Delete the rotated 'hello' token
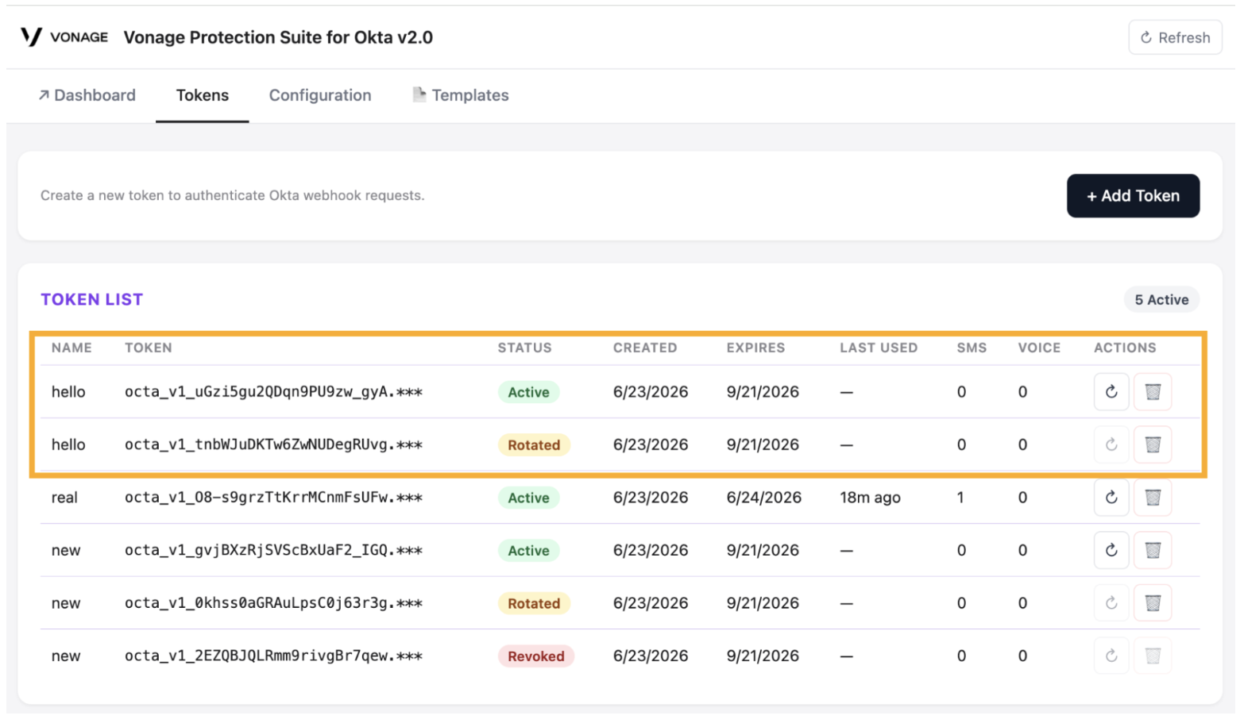Image resolution: width=1244 pixels, height=723 pixels. click(x=1152, y=445)
